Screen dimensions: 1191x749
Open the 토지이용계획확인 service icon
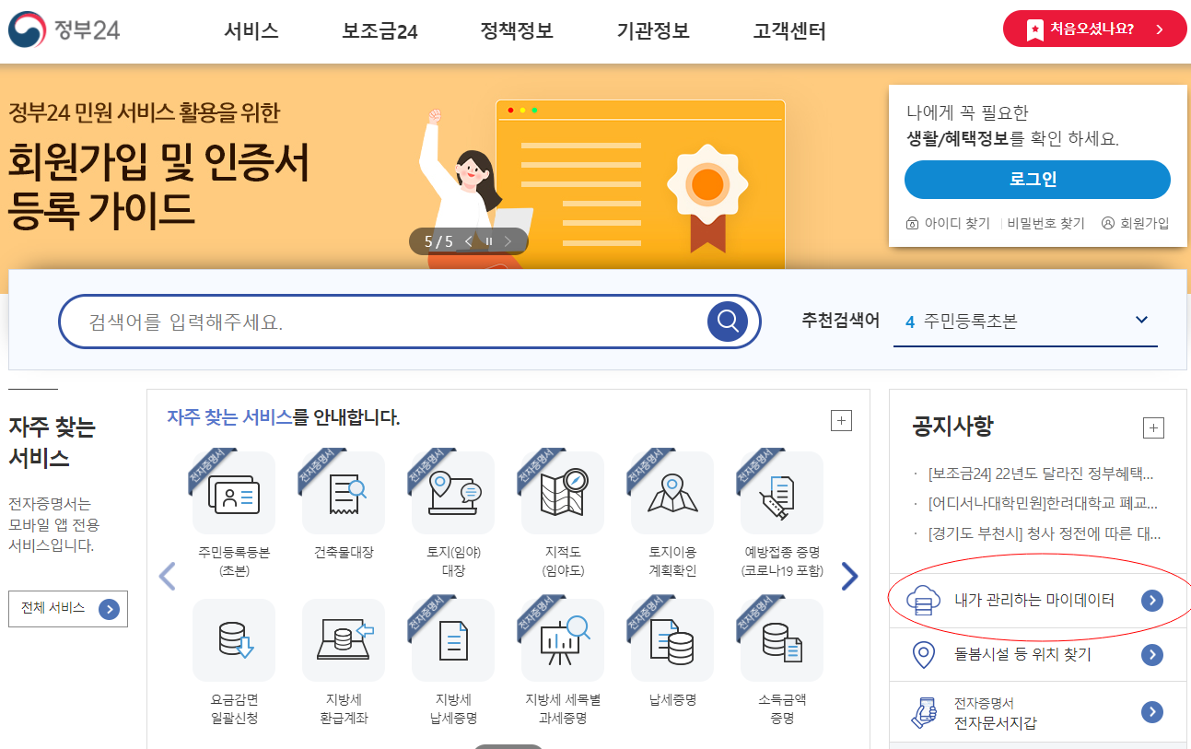672,493
